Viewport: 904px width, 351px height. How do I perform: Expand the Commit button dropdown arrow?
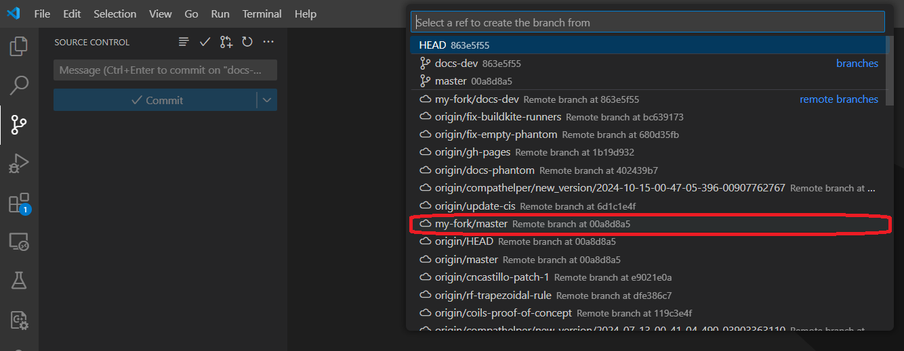267,100
